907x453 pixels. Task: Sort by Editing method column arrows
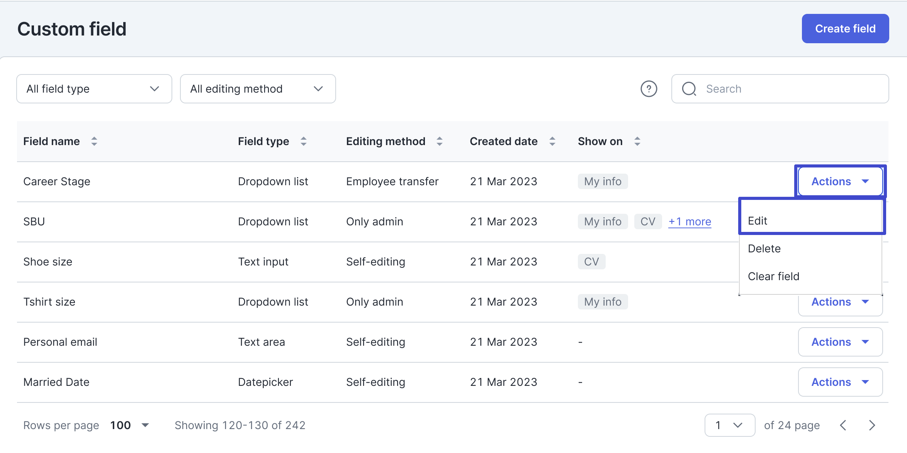click(440, 141)
